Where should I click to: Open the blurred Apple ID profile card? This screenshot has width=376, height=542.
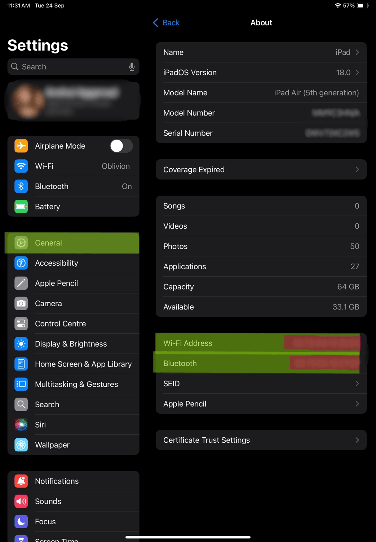click(x=73, y=100)
